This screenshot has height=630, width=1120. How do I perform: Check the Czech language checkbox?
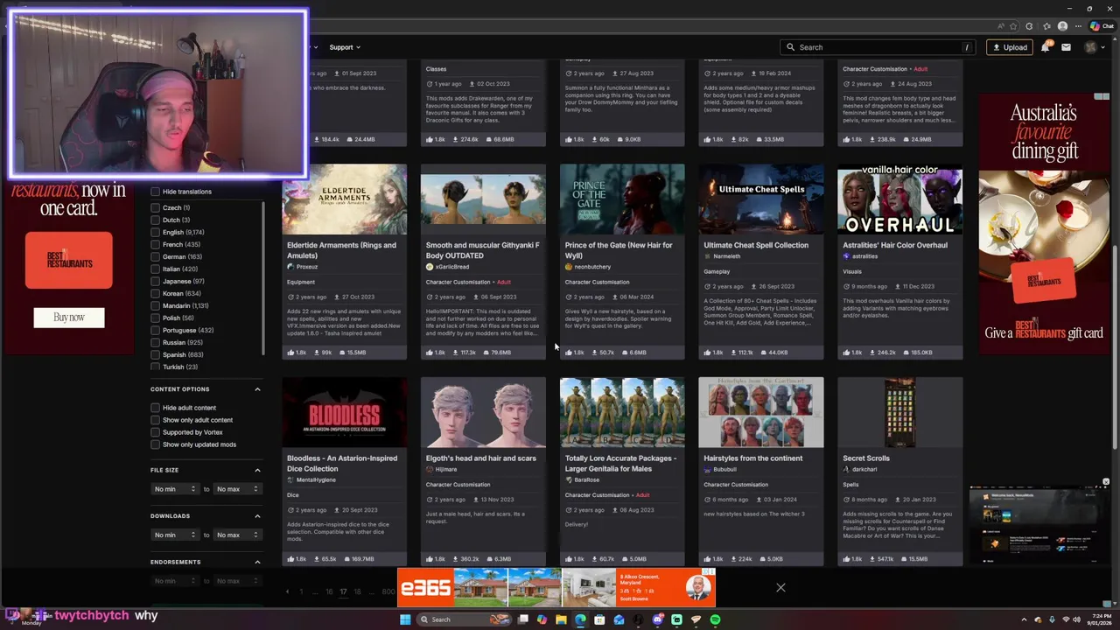pos(155,207)
